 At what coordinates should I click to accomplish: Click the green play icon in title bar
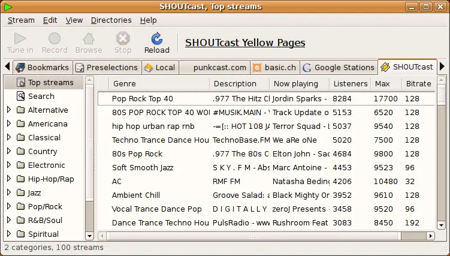(x=8, y=7)
